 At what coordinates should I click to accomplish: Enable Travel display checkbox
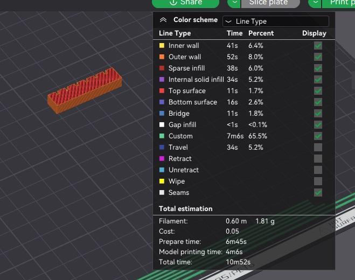click(x=318, y=148)
